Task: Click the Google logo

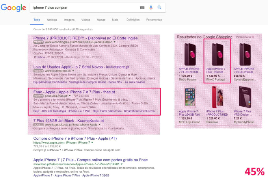Action: coord(13,8)
